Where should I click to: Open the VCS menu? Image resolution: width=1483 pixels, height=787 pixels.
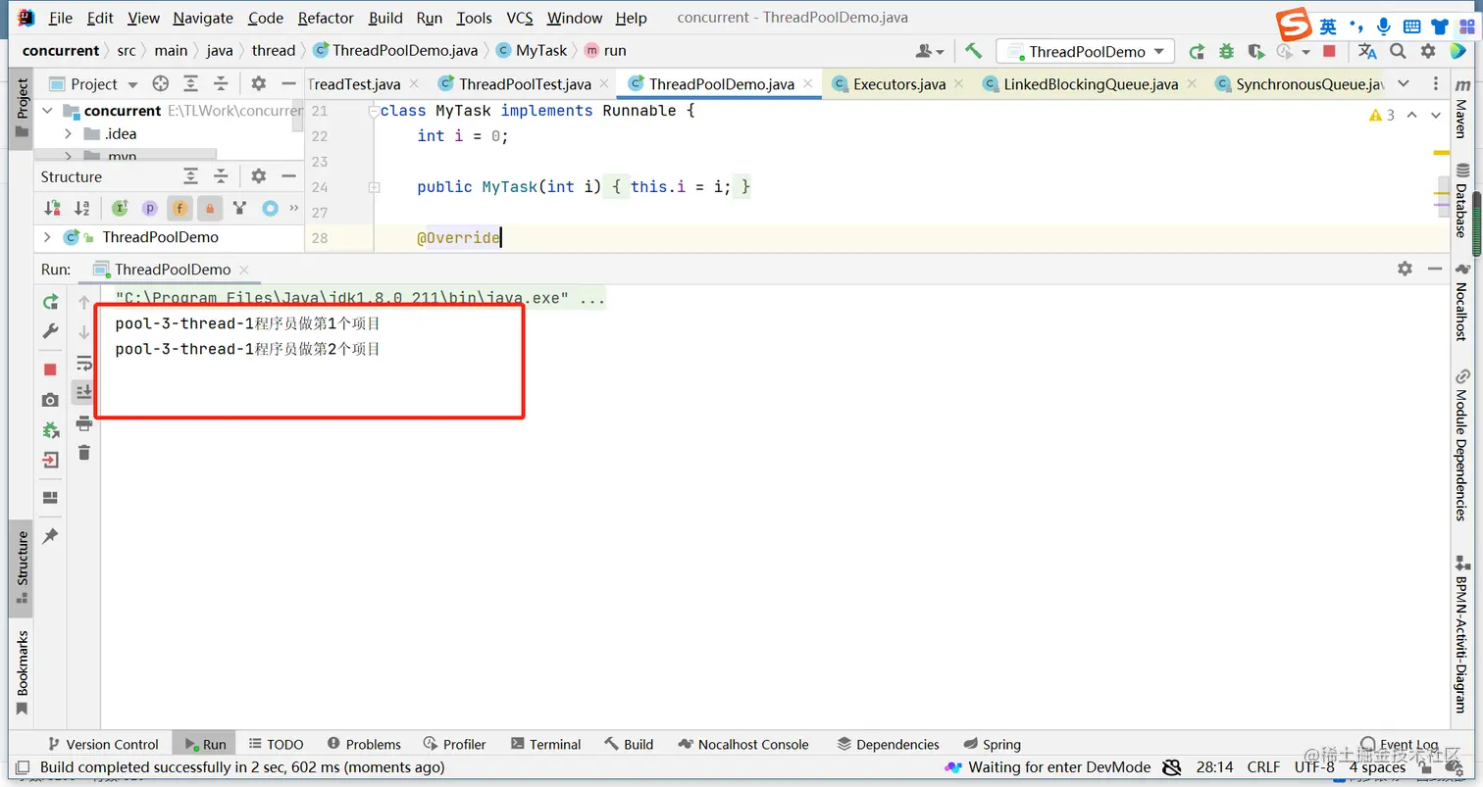point(520,18)
